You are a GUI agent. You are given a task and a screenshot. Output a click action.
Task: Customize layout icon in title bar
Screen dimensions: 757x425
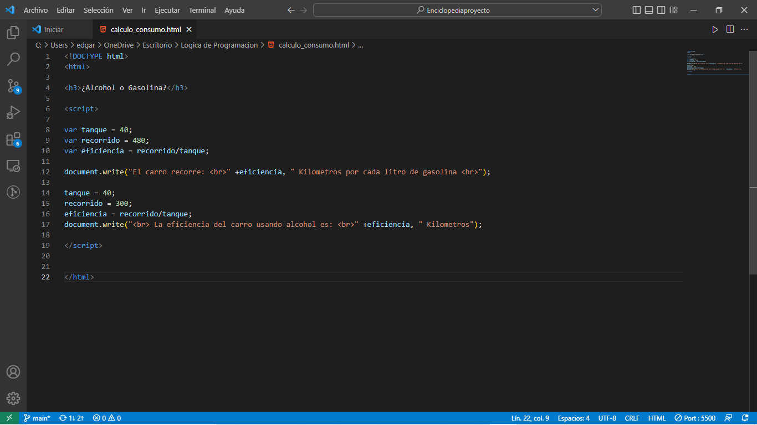pos(674,10)
